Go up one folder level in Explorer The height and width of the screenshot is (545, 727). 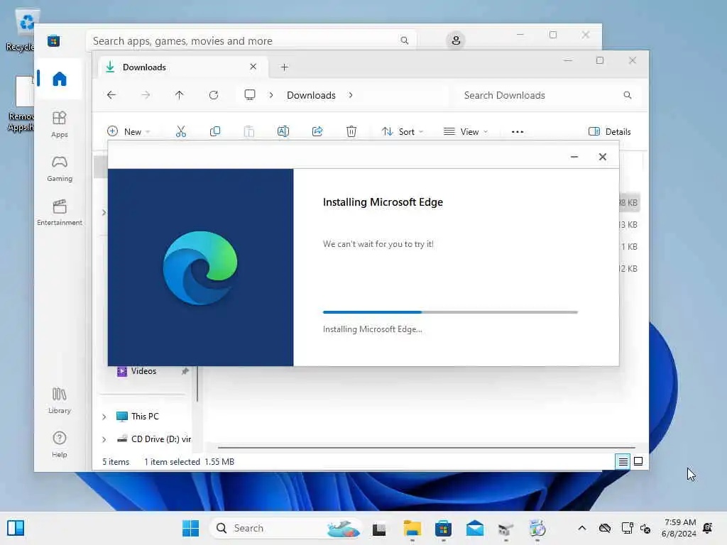coord(180,95)
